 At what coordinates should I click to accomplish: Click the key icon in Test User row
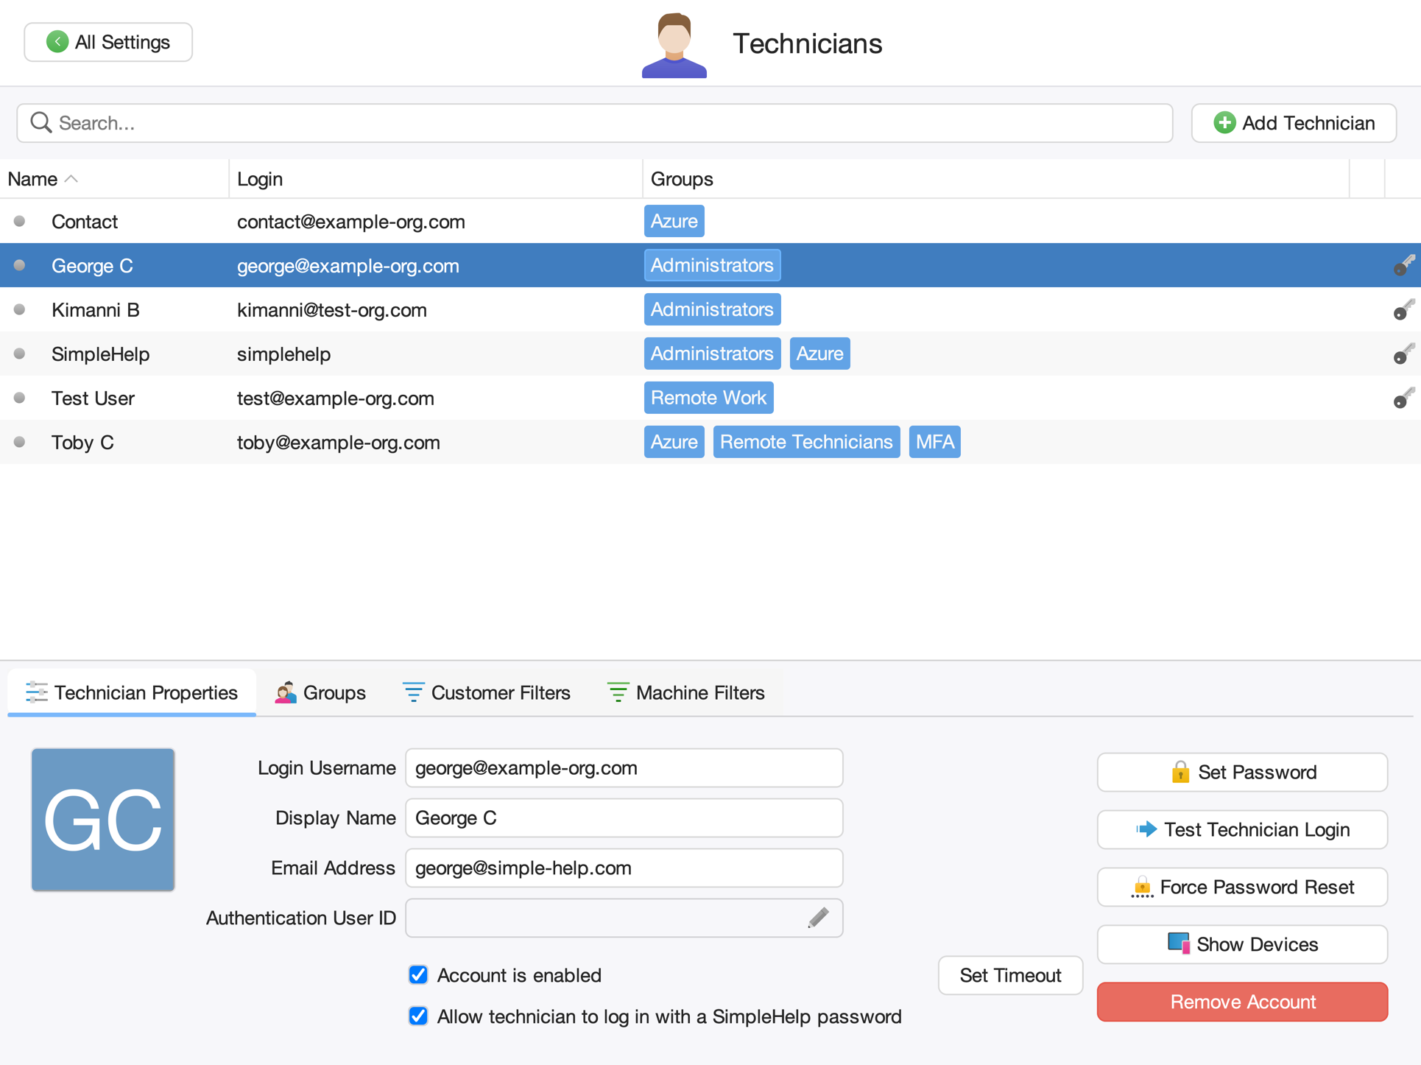point(1403,398)
